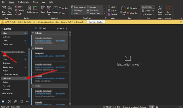Image resolution: width=183 pixels, height=108 pixels.
Task: Switch to Reading view in status bar
Action: pyautogui.click(x=157, y=107)
